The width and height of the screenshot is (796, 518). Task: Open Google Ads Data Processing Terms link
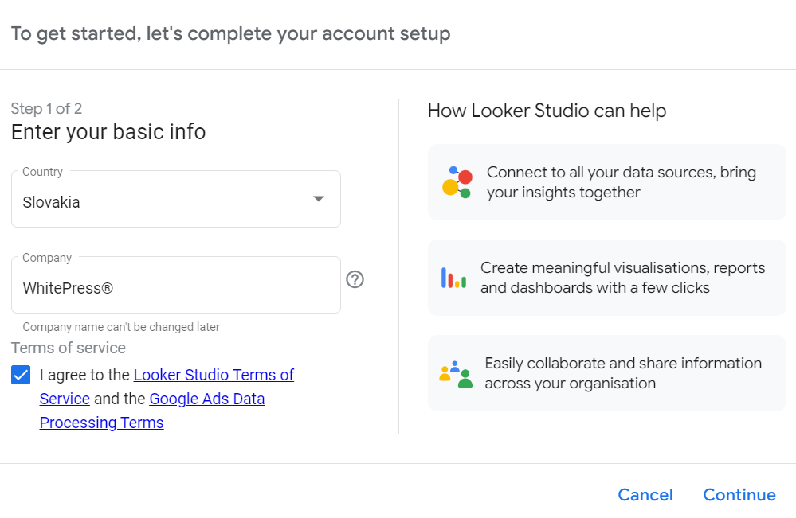coord(206,399)
